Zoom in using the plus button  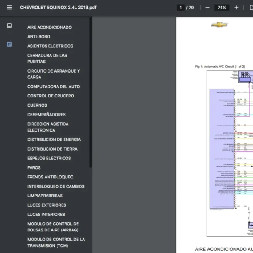(236, 8)
